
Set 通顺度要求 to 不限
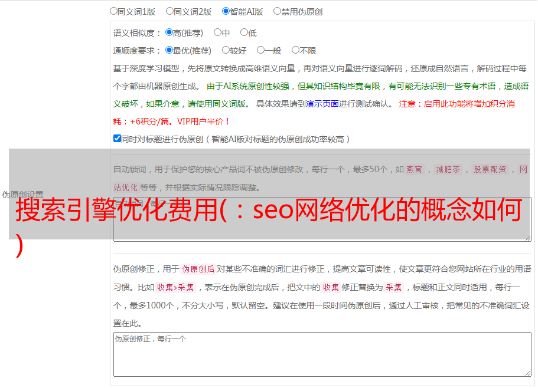295,50
